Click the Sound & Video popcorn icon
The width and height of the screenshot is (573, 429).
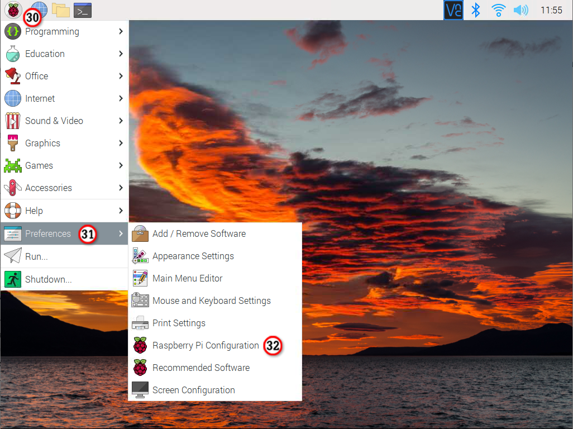click(13, 121)
